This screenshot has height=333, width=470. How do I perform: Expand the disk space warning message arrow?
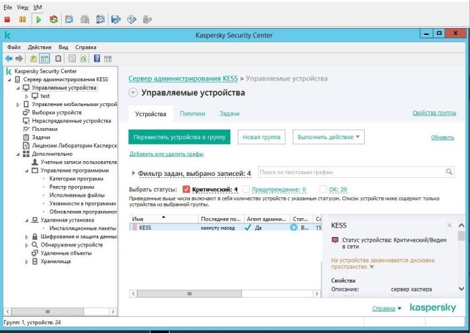click(x=372, y=267)
